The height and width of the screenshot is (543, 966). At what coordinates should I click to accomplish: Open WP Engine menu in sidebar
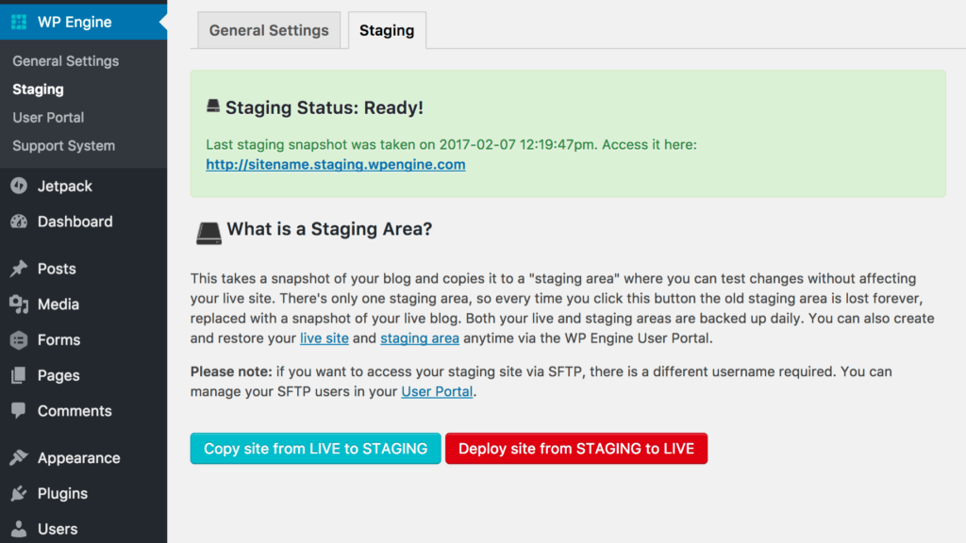pos(83,23)
